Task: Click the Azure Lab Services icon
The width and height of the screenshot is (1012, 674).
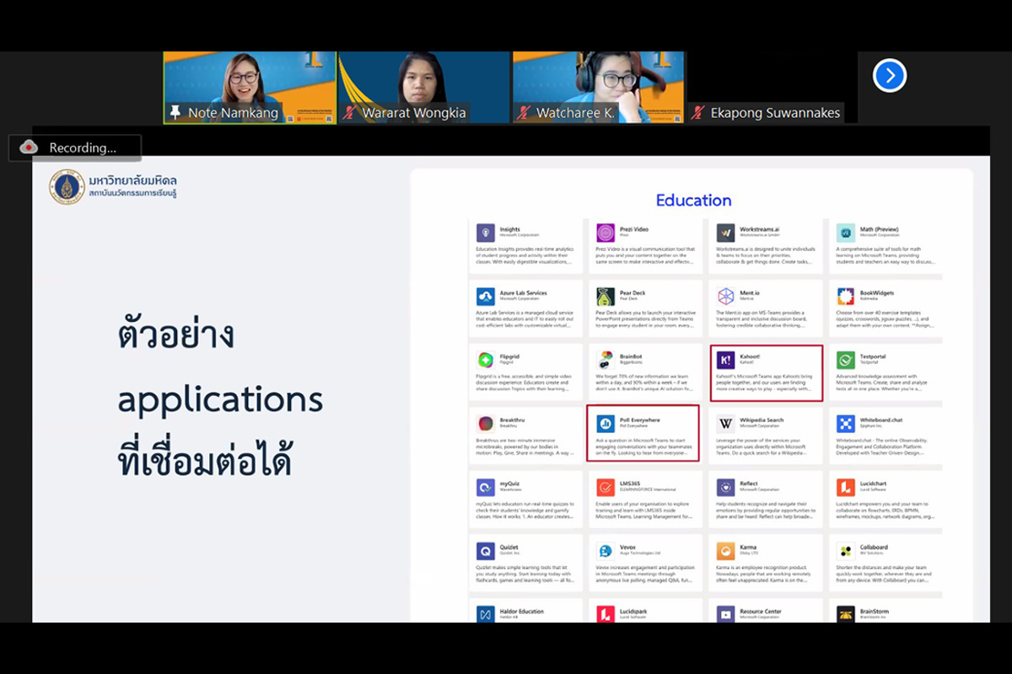Action: click(485, 297)
